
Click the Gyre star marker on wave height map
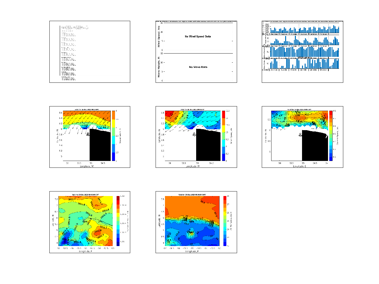(88, 133)
